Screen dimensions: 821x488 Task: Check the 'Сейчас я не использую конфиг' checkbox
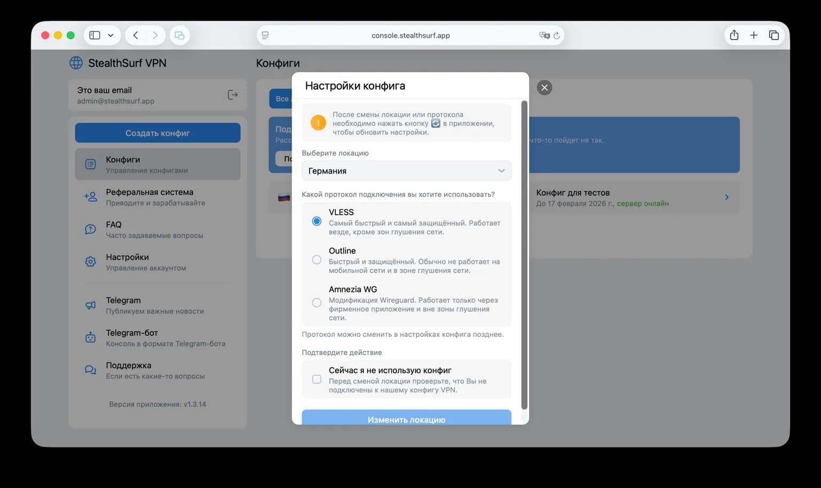[x=317, y=379]
